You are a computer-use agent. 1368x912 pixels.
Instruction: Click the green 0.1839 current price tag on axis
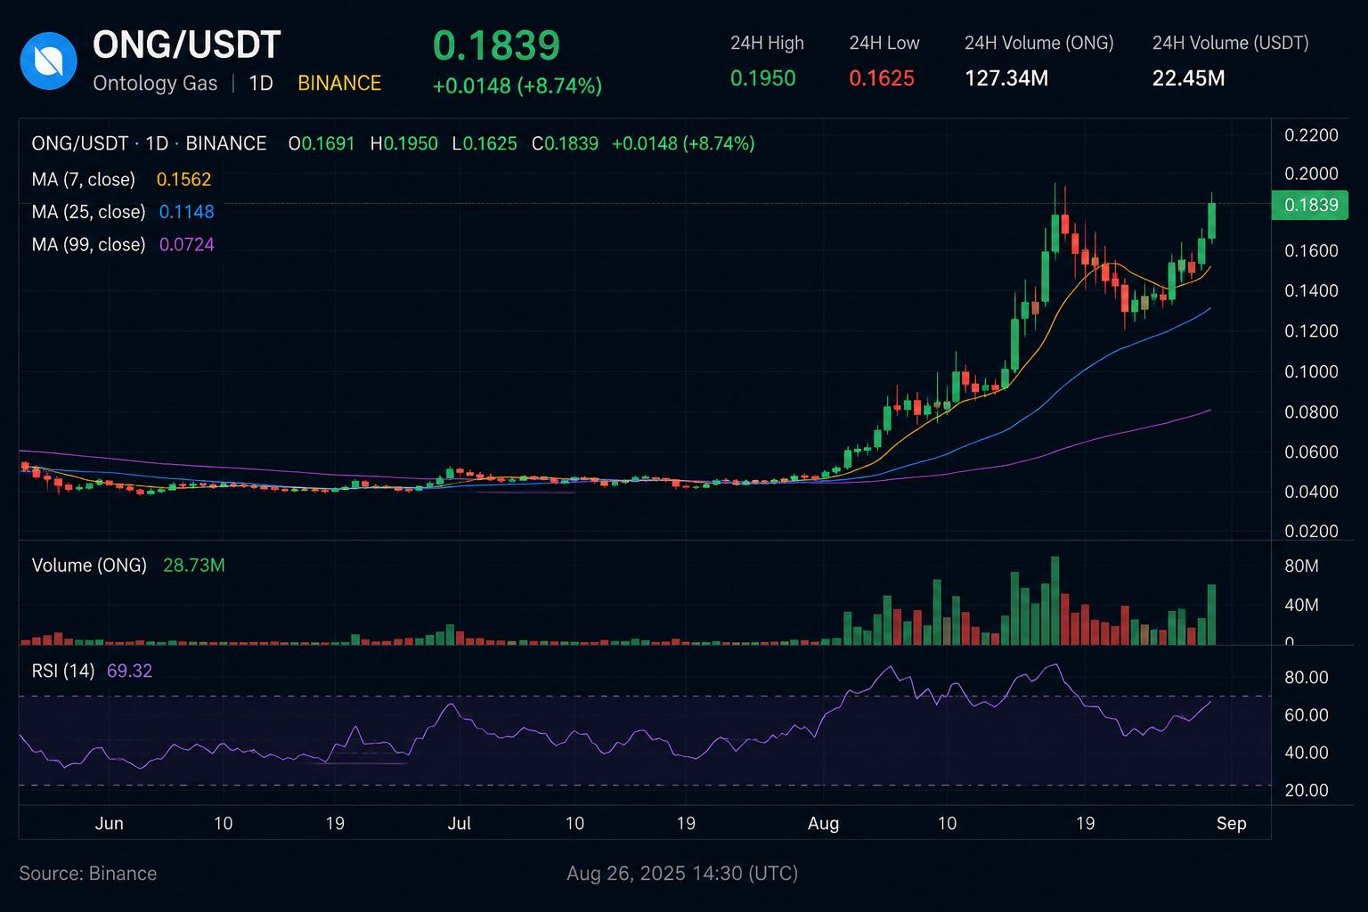tap(1311, 206)
